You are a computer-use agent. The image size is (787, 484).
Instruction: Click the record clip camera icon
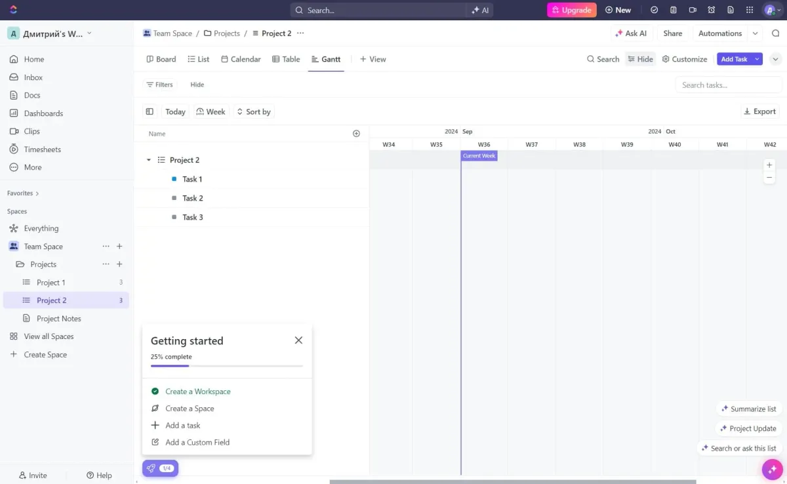click(692, 10)
